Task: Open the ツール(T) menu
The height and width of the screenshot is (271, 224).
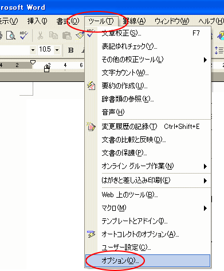Action: click(x=101, y=21)
